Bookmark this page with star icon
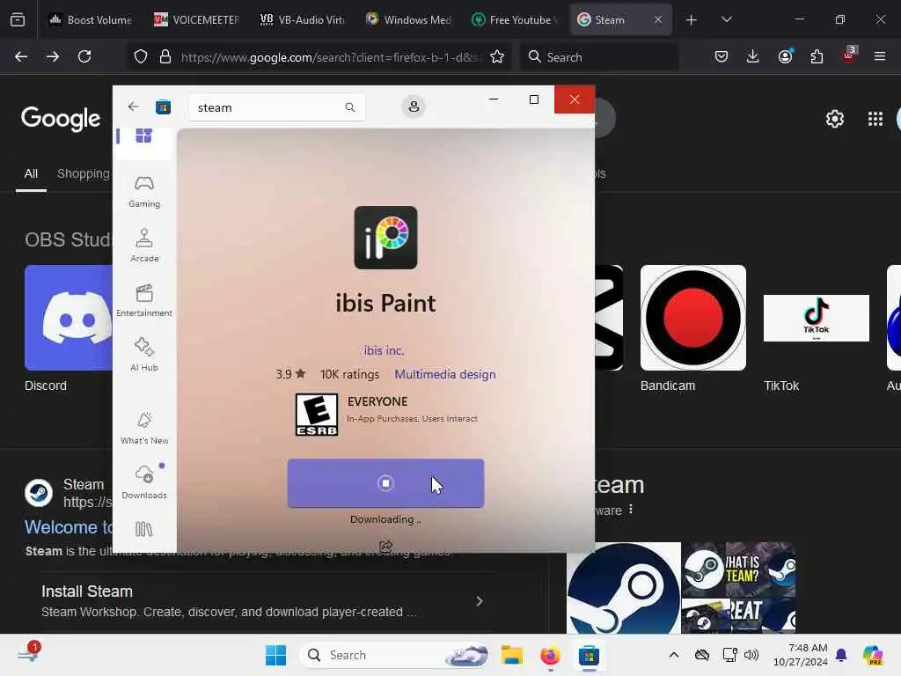 click(x=497, y=56)
